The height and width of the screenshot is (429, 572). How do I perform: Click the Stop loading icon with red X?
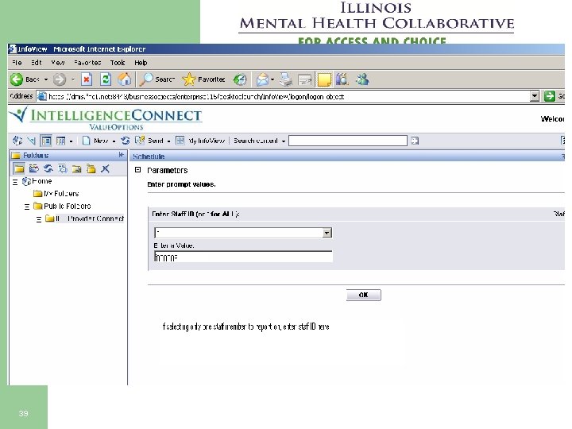tap(87, 79)
